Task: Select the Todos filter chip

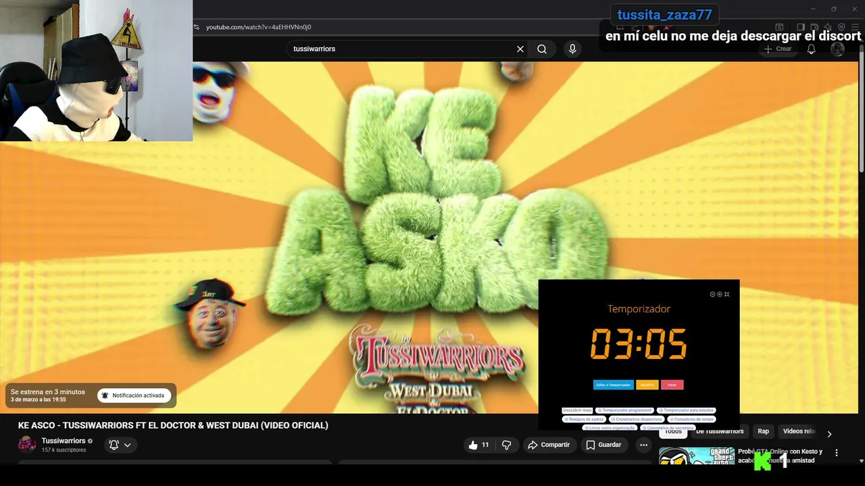Action: (x=673, y=431)
